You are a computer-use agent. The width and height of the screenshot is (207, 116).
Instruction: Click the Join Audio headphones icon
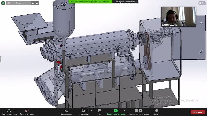9,111
